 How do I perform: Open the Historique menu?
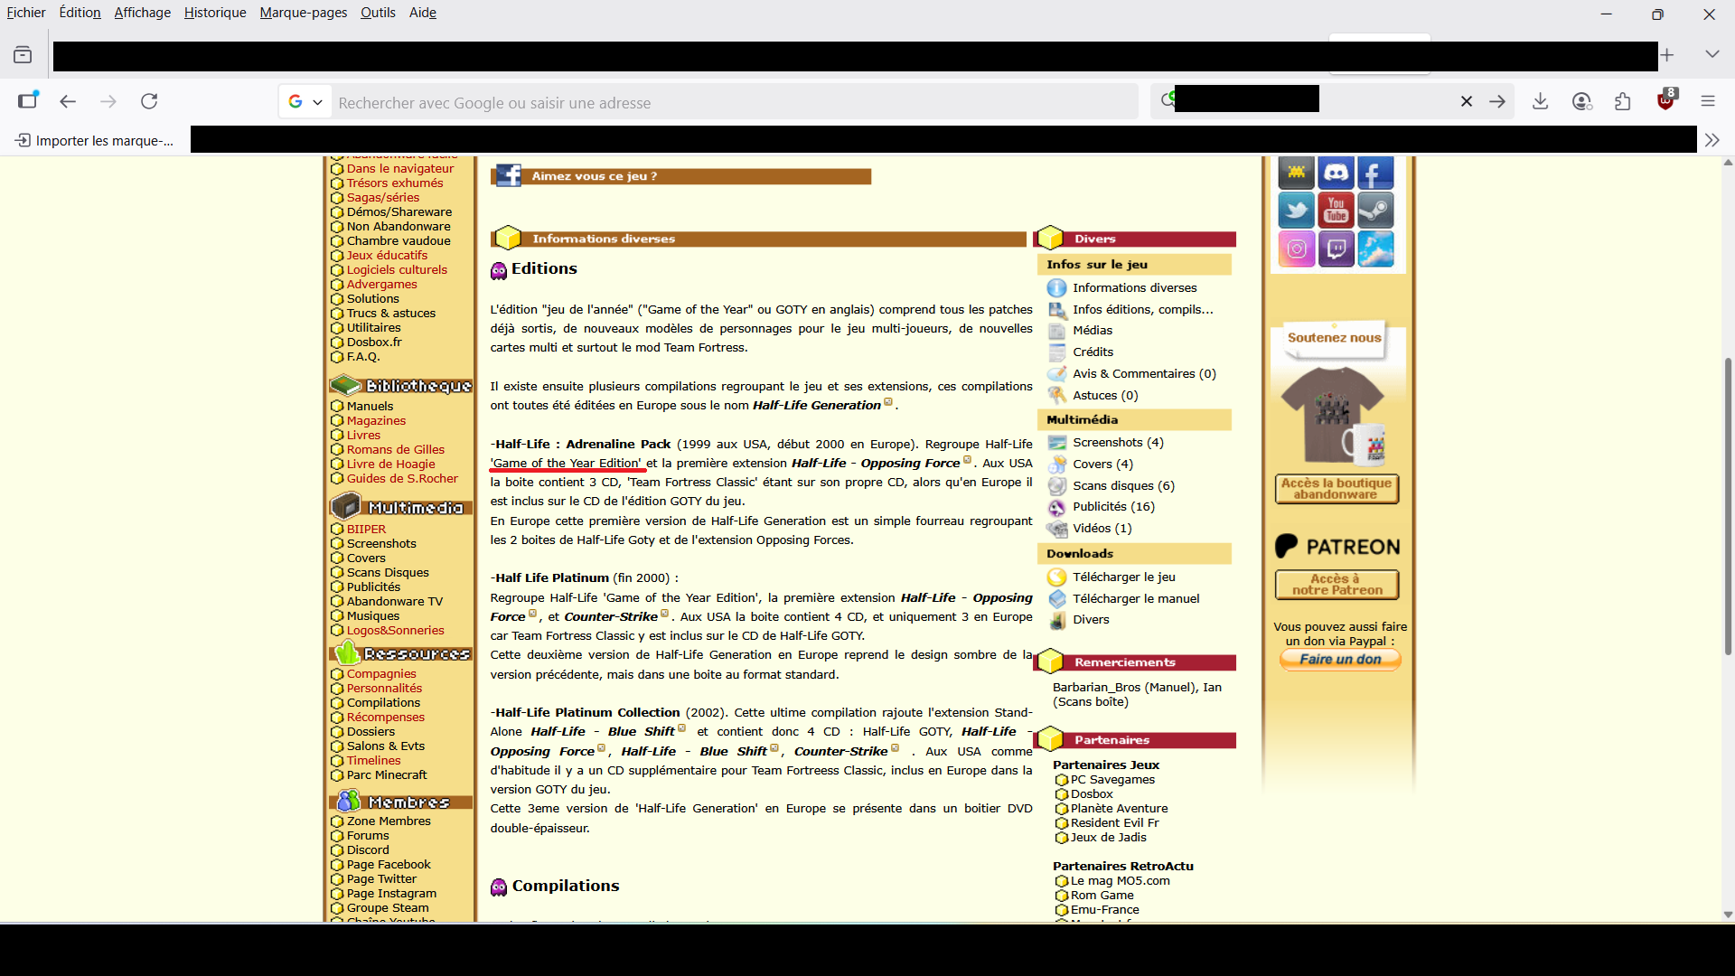(x=215, y=13)
